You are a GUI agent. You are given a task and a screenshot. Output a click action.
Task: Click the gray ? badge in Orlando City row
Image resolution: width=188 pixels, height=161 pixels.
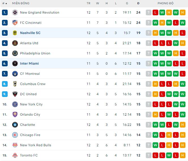click(x=149, y=115)
